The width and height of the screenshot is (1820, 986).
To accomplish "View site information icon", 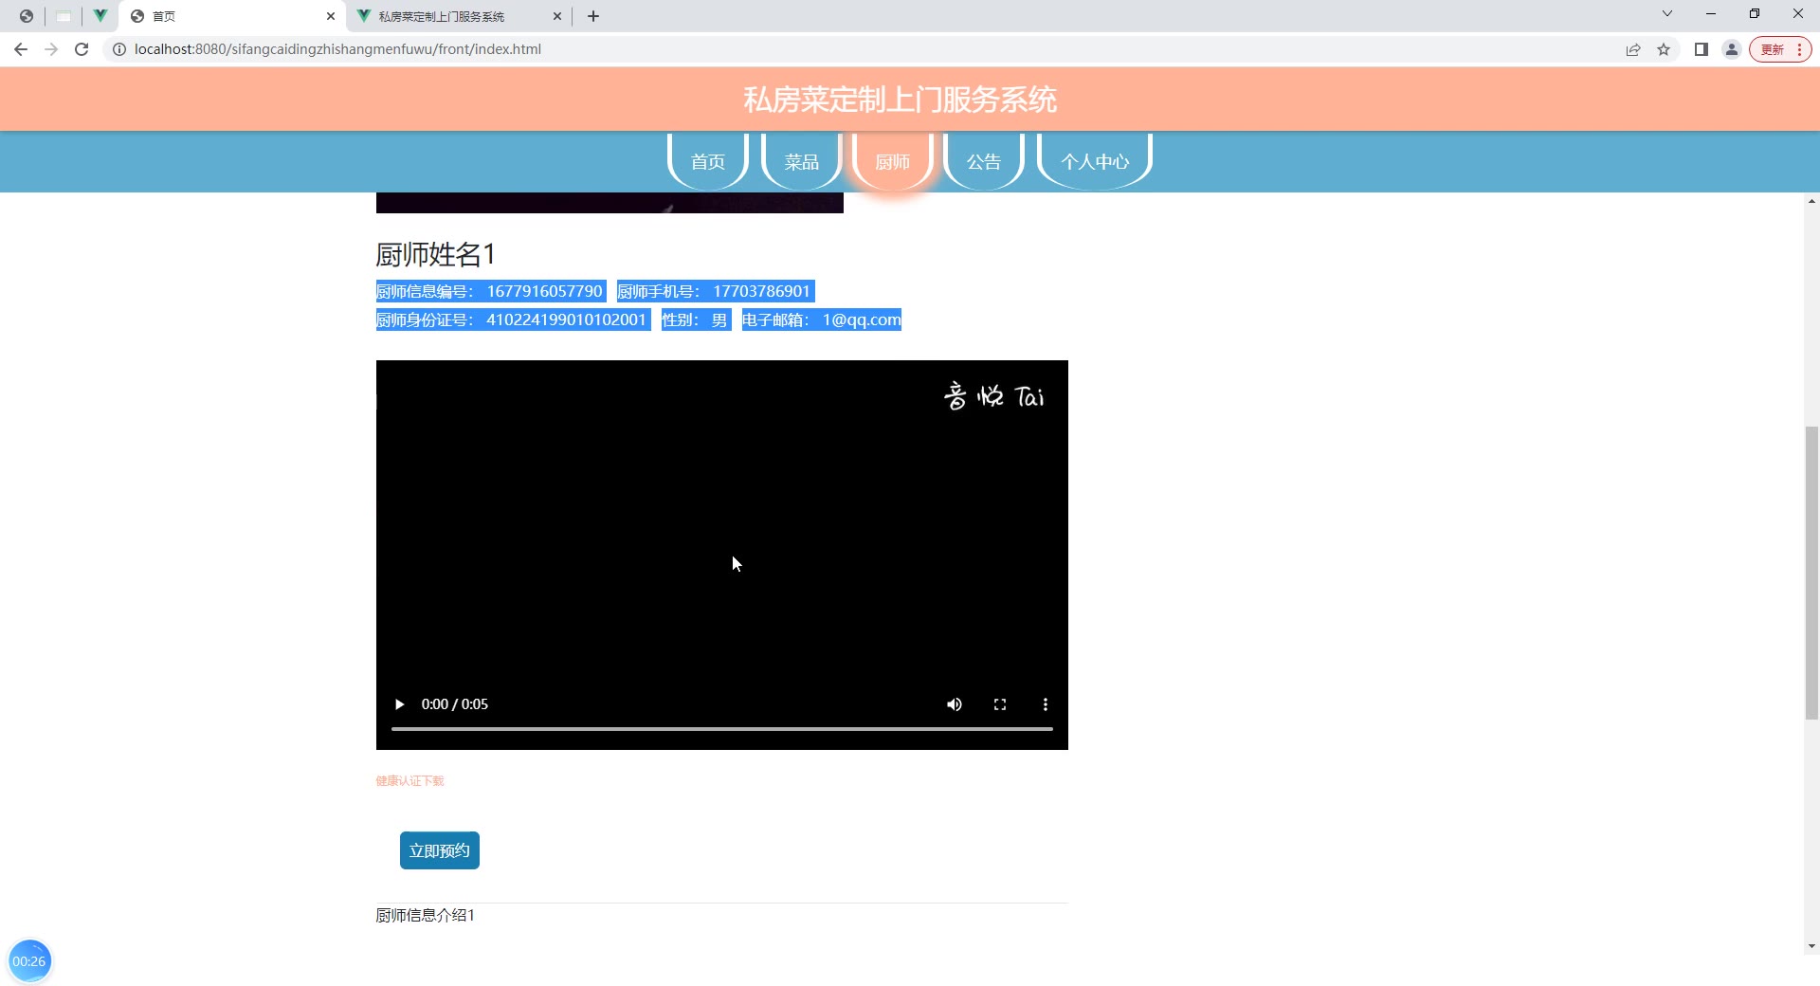I will pyautogui.click(x=119, y=49).
